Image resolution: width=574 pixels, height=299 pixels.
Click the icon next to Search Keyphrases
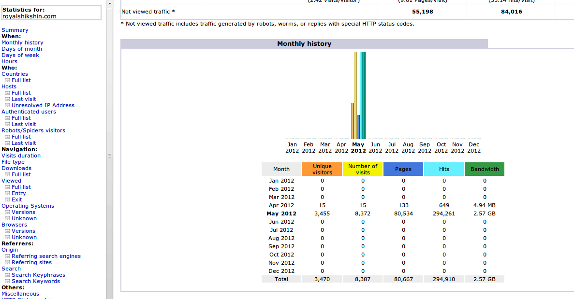coord(7,275)
